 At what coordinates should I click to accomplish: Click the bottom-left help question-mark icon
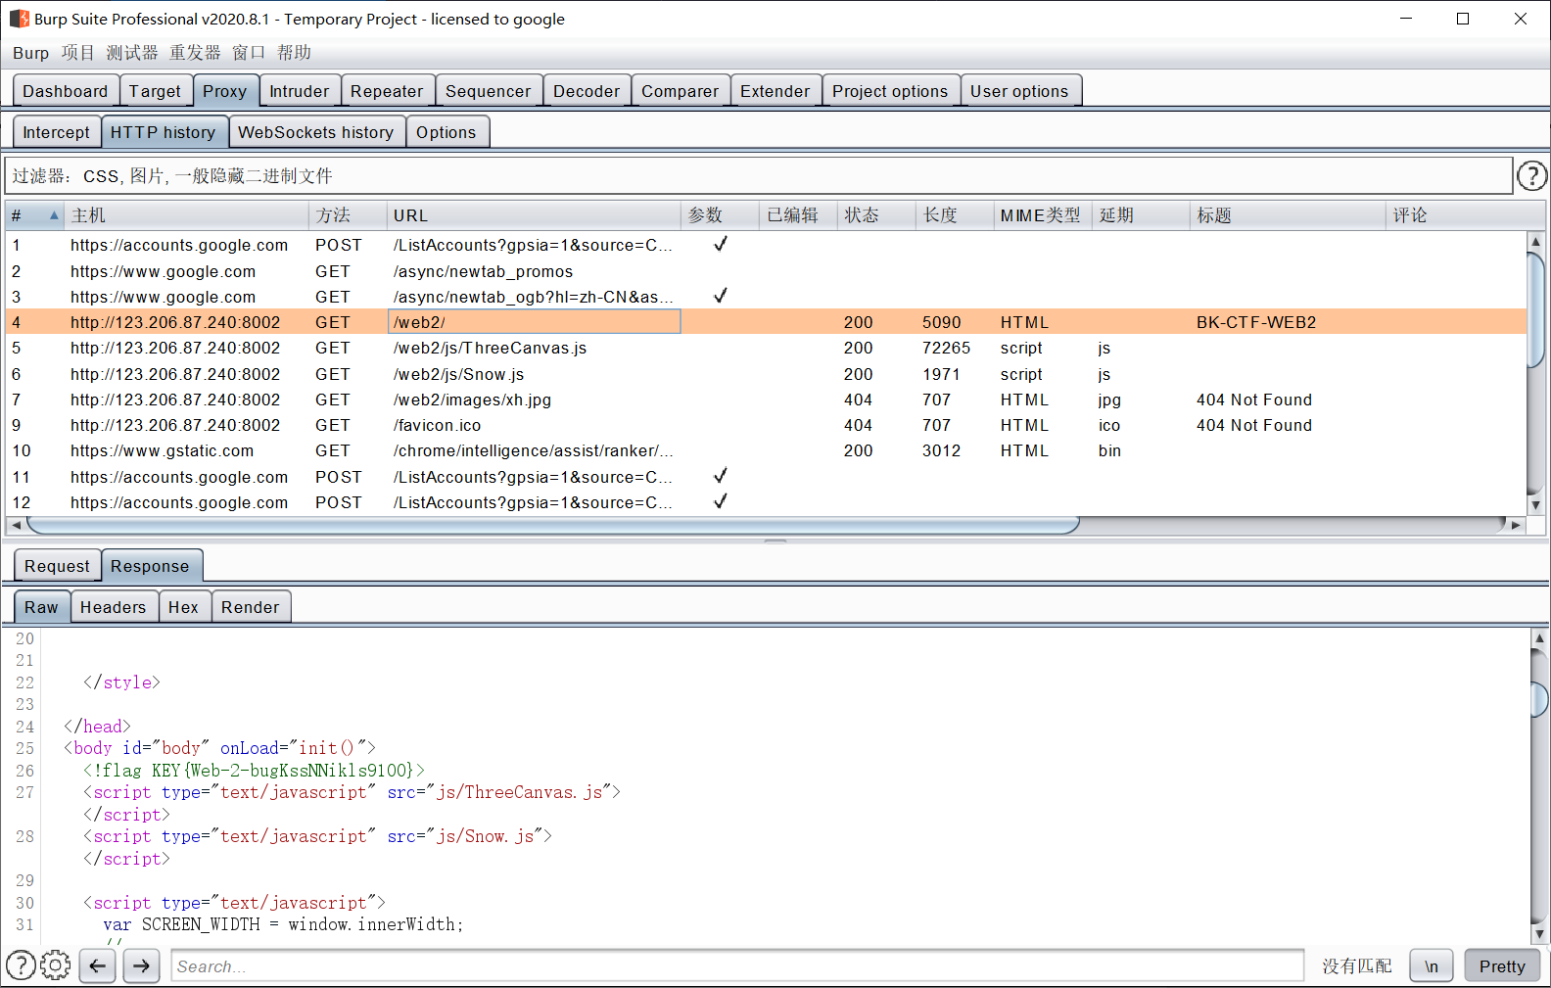coord(21,965)
